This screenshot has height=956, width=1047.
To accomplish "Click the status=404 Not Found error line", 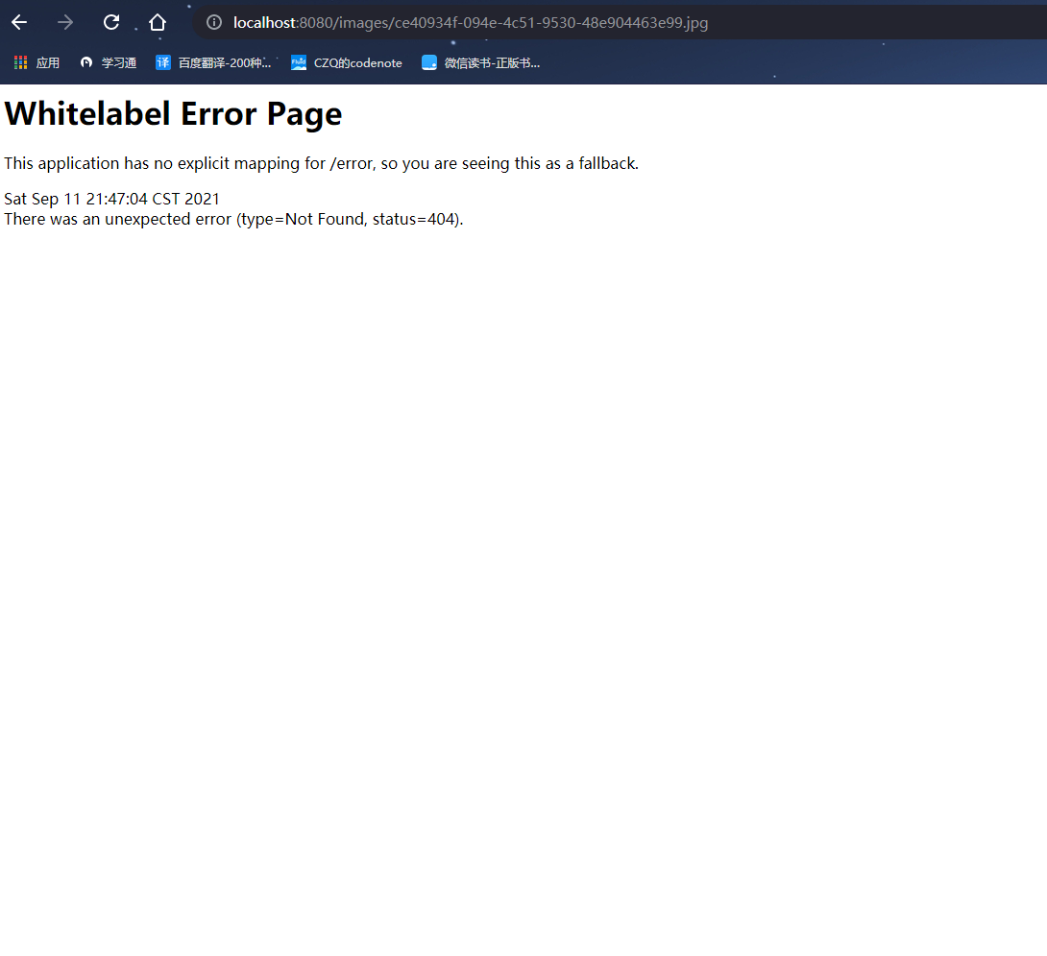I will tap(233, 219).
